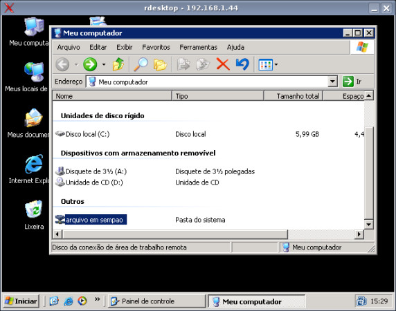Select Disquete de 3½ (A:) drive

point(91,171)
